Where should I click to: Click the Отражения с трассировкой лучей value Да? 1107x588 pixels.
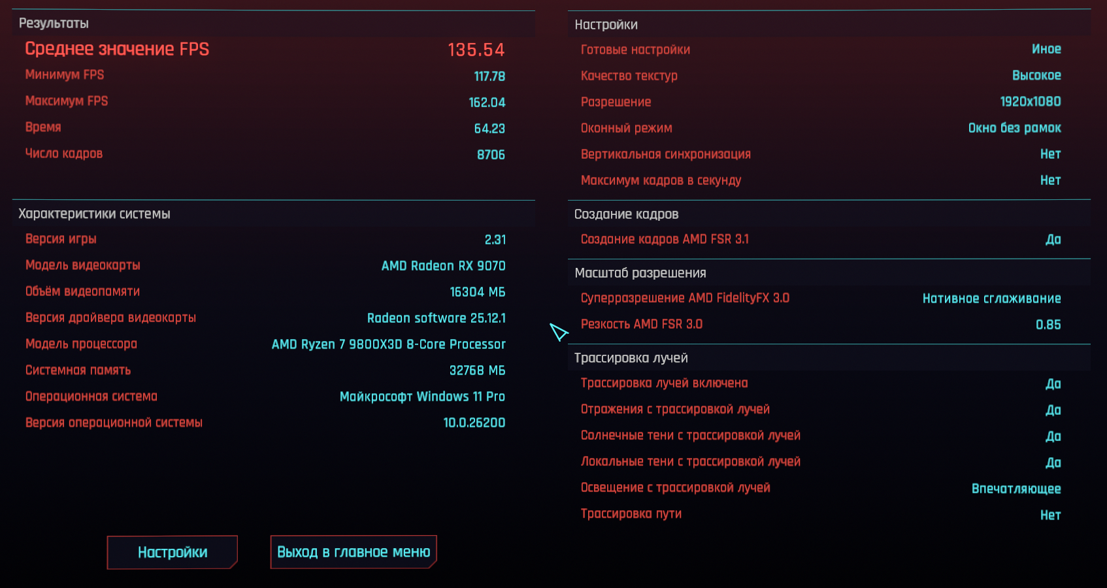click(x=1053, y=410)
